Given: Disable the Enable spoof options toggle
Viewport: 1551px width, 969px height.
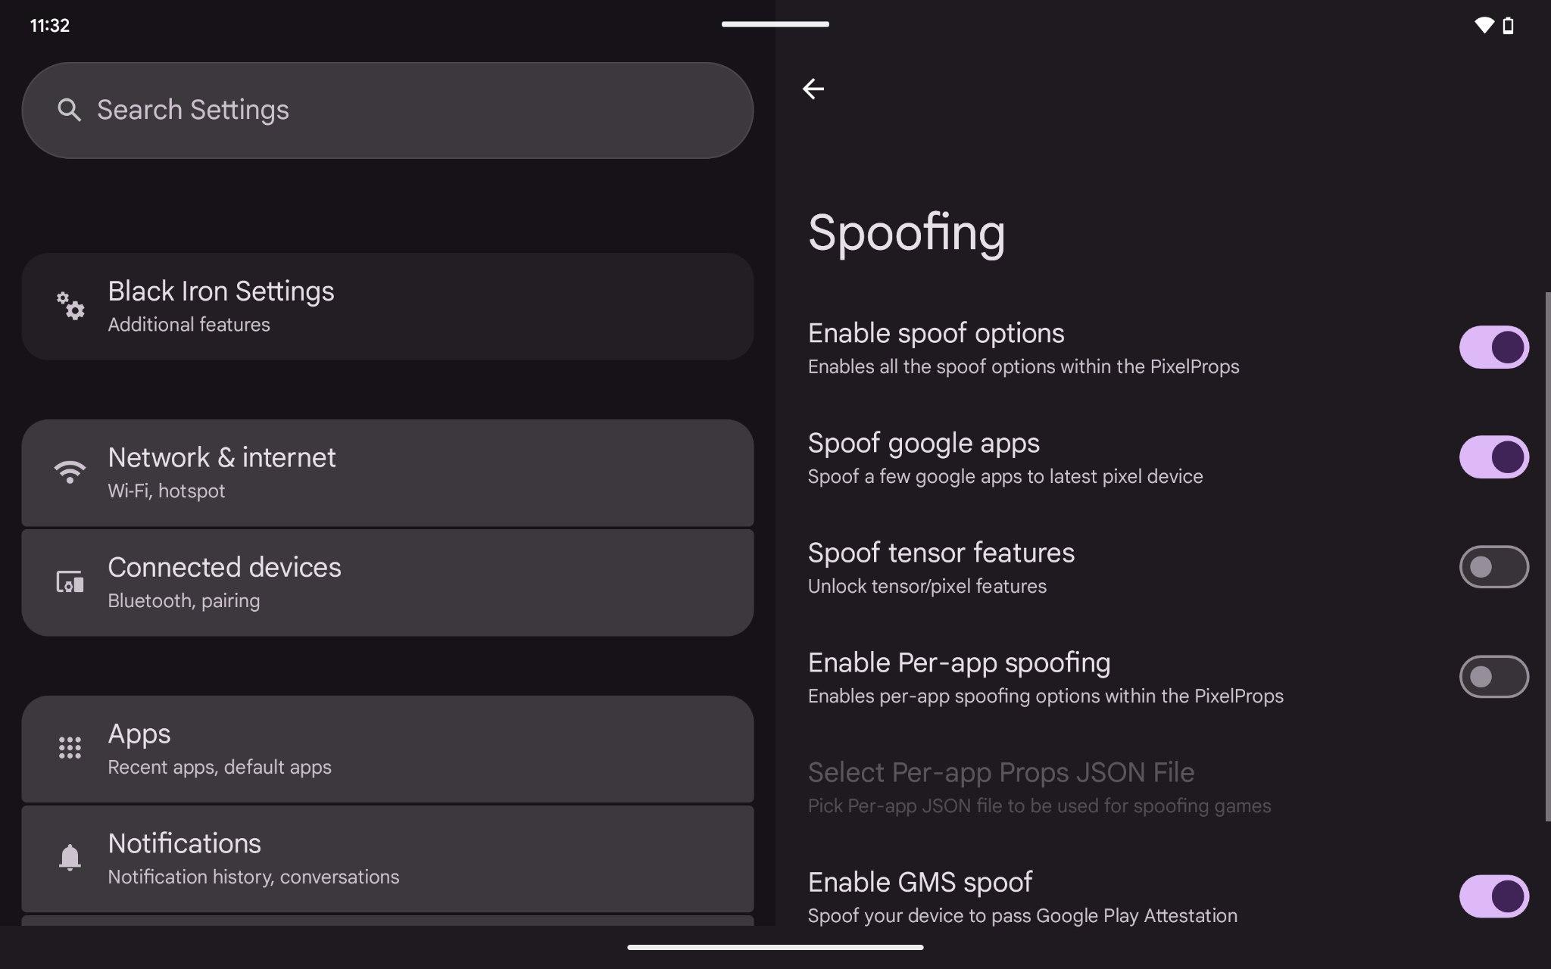Looking at the screenshot, I should (x=1493, y=347).
